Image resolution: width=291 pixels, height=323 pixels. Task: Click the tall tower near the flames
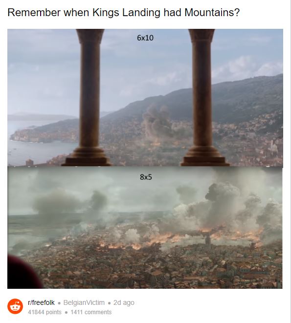click(207, 240)
